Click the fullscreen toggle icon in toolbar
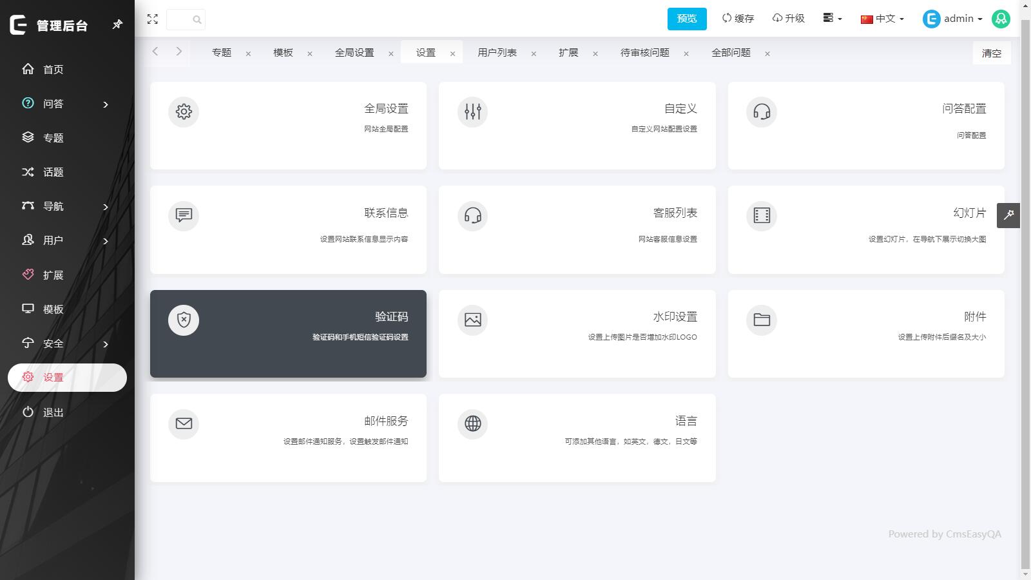 pyautogui.click(x=153, y=19)
